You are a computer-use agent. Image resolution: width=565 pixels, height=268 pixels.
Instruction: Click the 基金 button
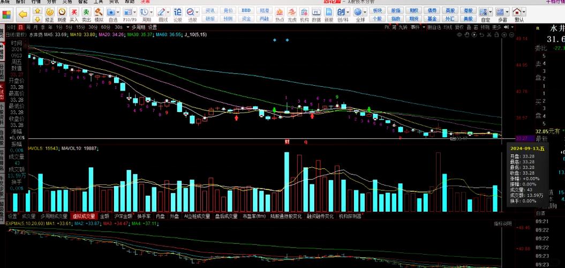432,18
